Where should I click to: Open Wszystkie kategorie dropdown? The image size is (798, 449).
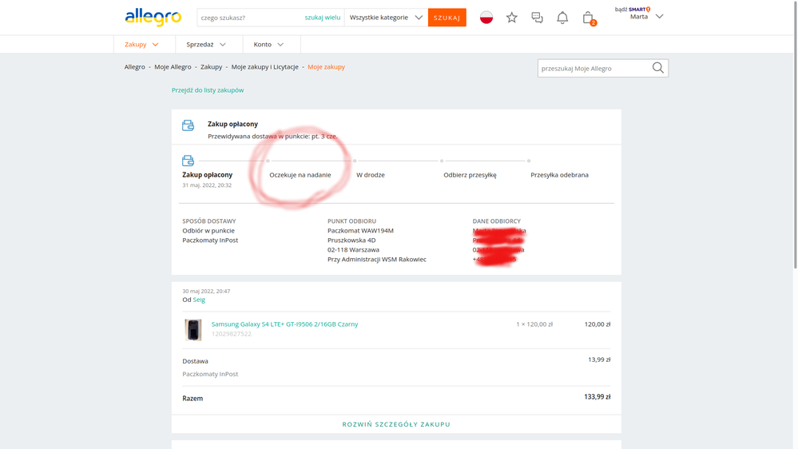[386, 18]
